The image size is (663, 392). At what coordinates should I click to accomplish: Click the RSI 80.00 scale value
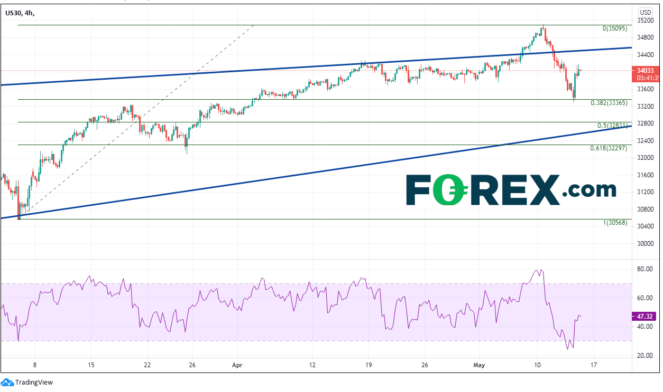click(x=643, y=269)
